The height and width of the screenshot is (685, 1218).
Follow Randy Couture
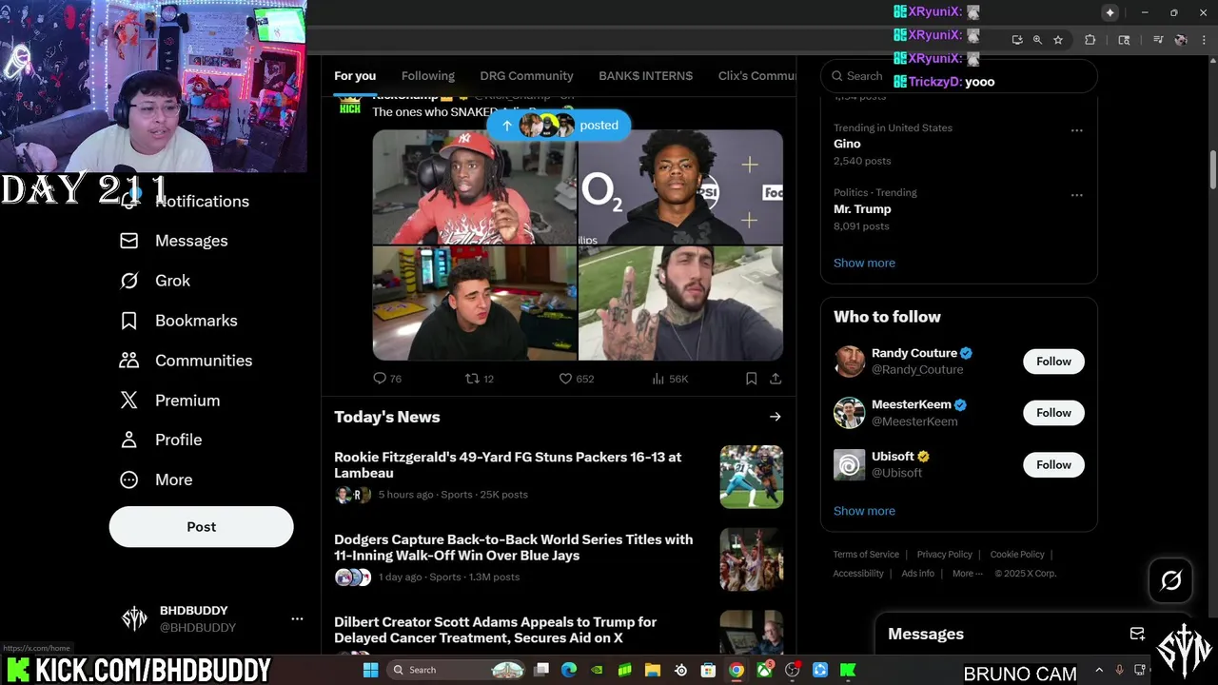tap(1053, 362)
